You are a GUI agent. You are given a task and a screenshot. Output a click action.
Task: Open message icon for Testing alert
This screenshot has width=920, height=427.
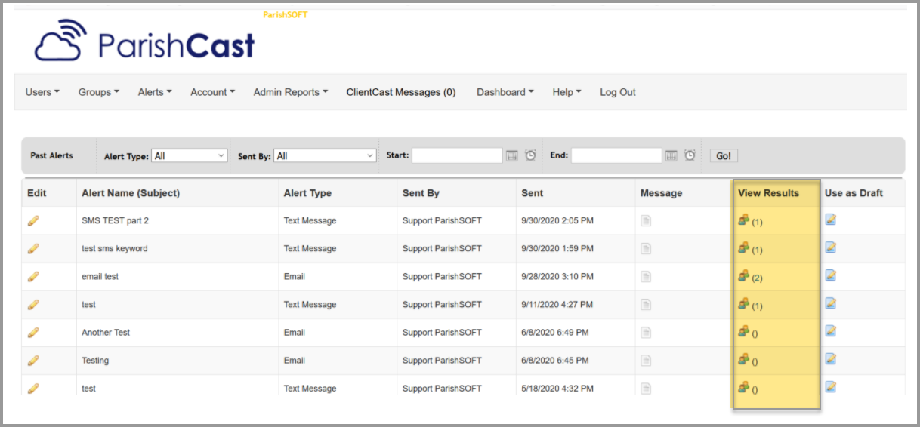pos(646,360)
